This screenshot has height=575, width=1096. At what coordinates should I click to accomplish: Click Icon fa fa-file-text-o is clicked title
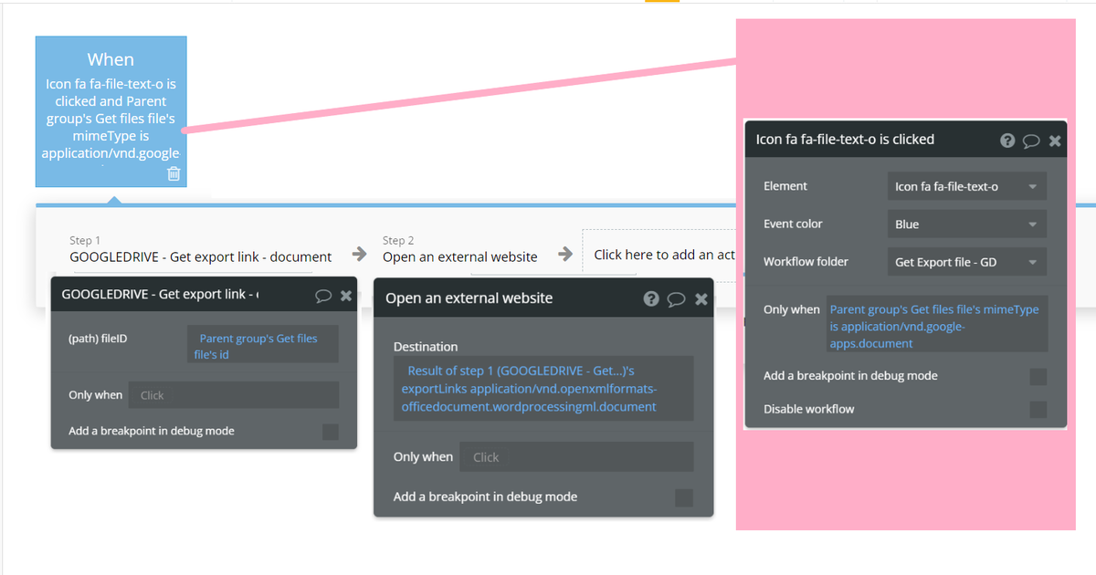pos(845,140)
